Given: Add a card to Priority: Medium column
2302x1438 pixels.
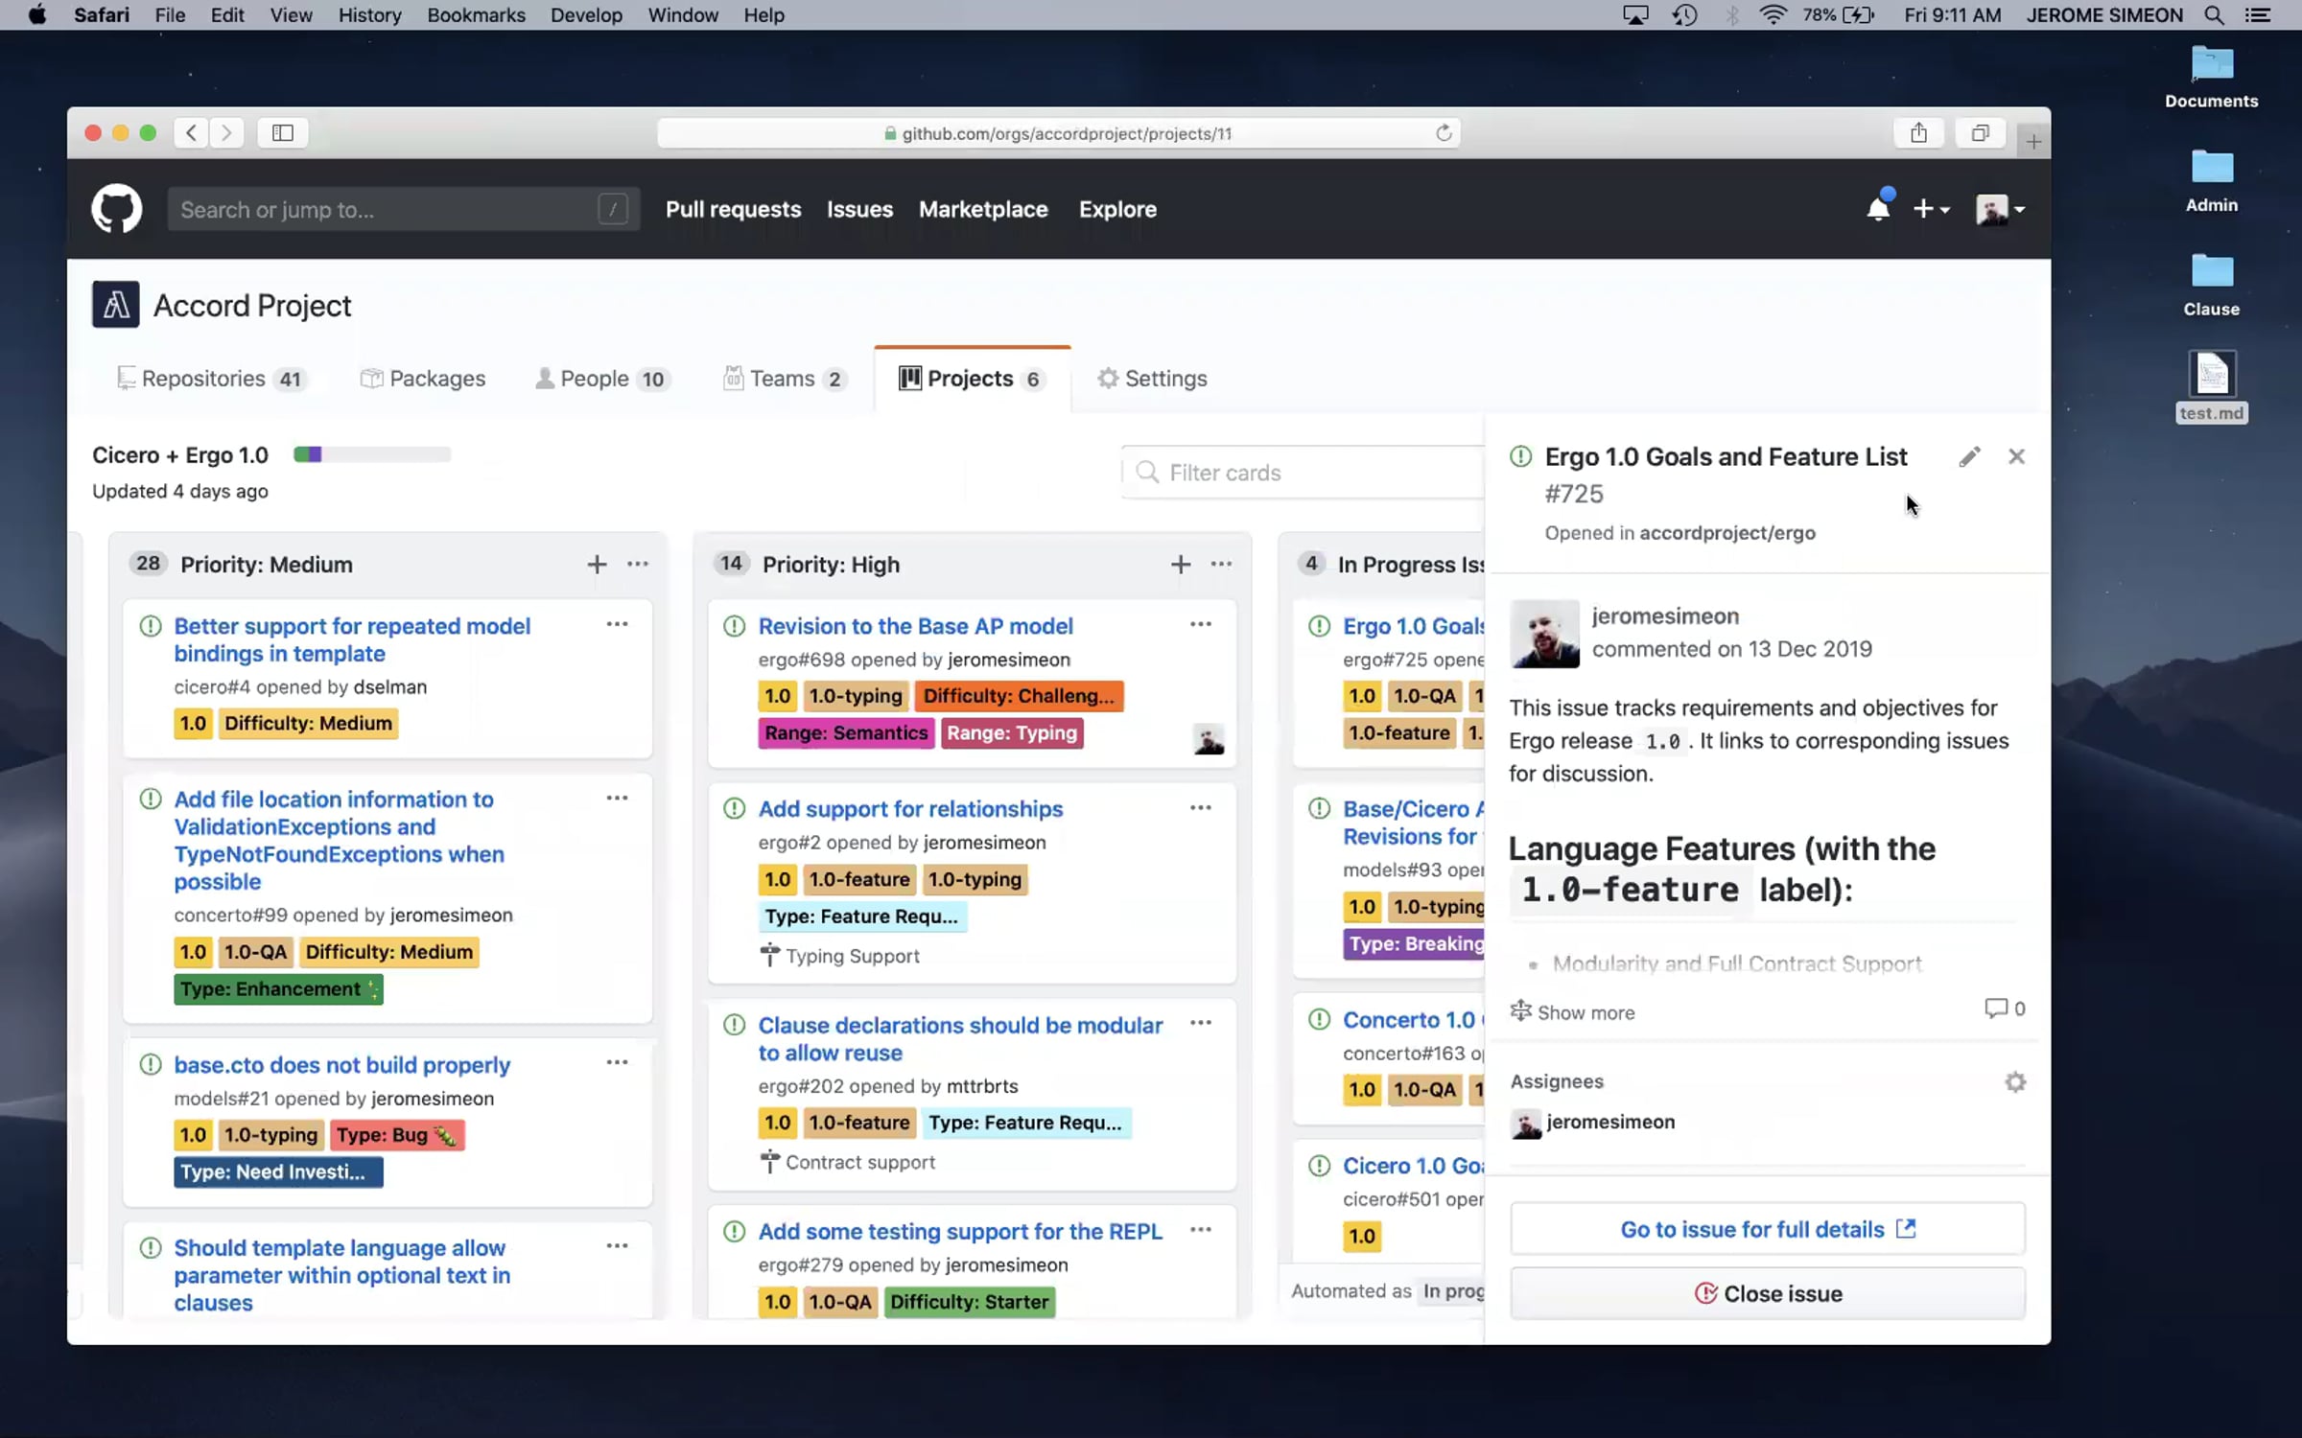Looking at the screenshot, I should [x=597, y=565].
